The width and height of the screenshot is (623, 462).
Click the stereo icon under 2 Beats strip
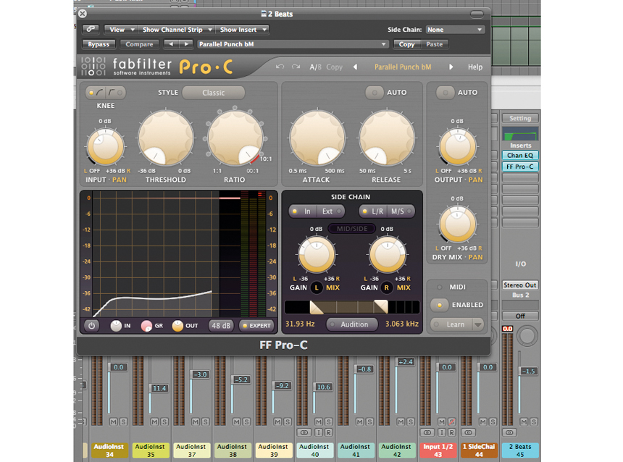pos(509,432)
